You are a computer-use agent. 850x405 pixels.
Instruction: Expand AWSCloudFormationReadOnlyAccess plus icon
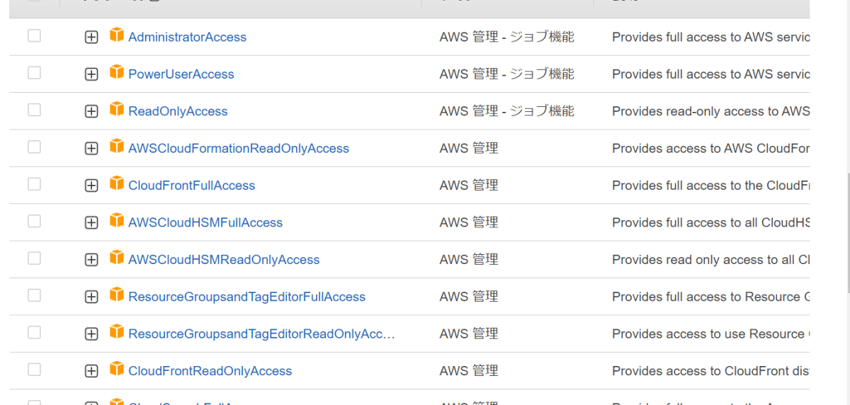(91, 149)
